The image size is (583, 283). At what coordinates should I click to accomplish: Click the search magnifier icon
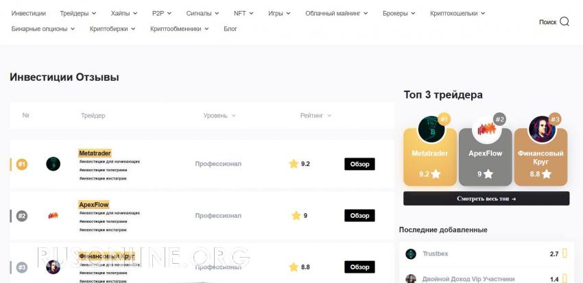(564, 21)
